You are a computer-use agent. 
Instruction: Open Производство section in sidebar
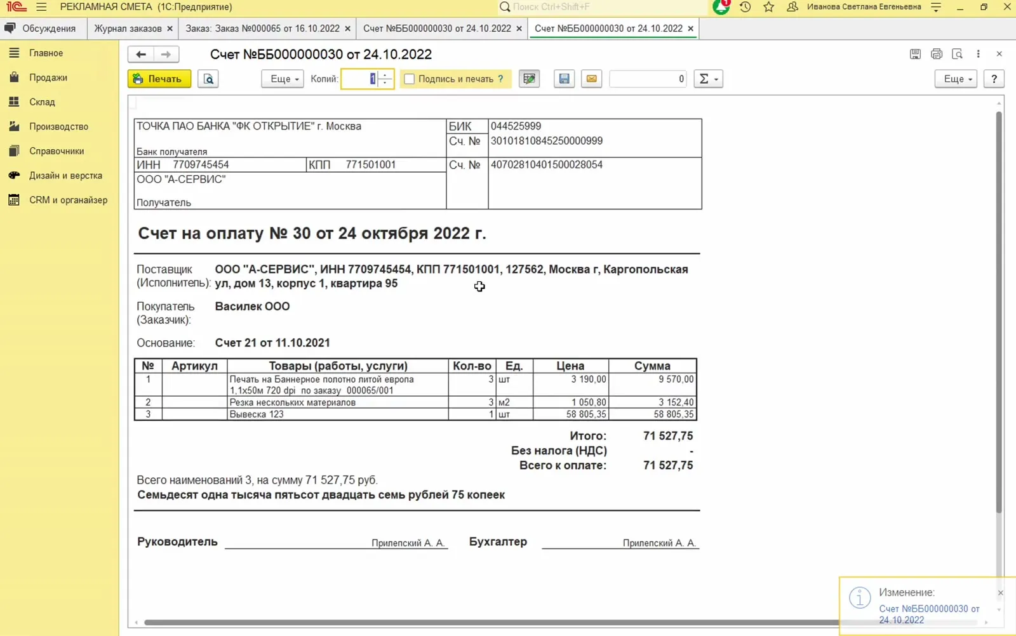58,126
